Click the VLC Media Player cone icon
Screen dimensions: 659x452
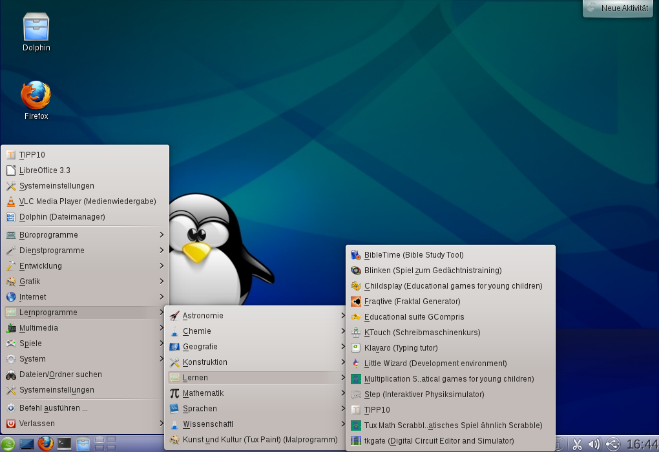point(11,201)
